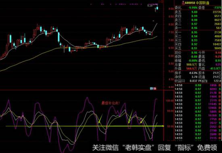Click the 最低 low price label
The image size is (222, 153).
pos(201,61)
